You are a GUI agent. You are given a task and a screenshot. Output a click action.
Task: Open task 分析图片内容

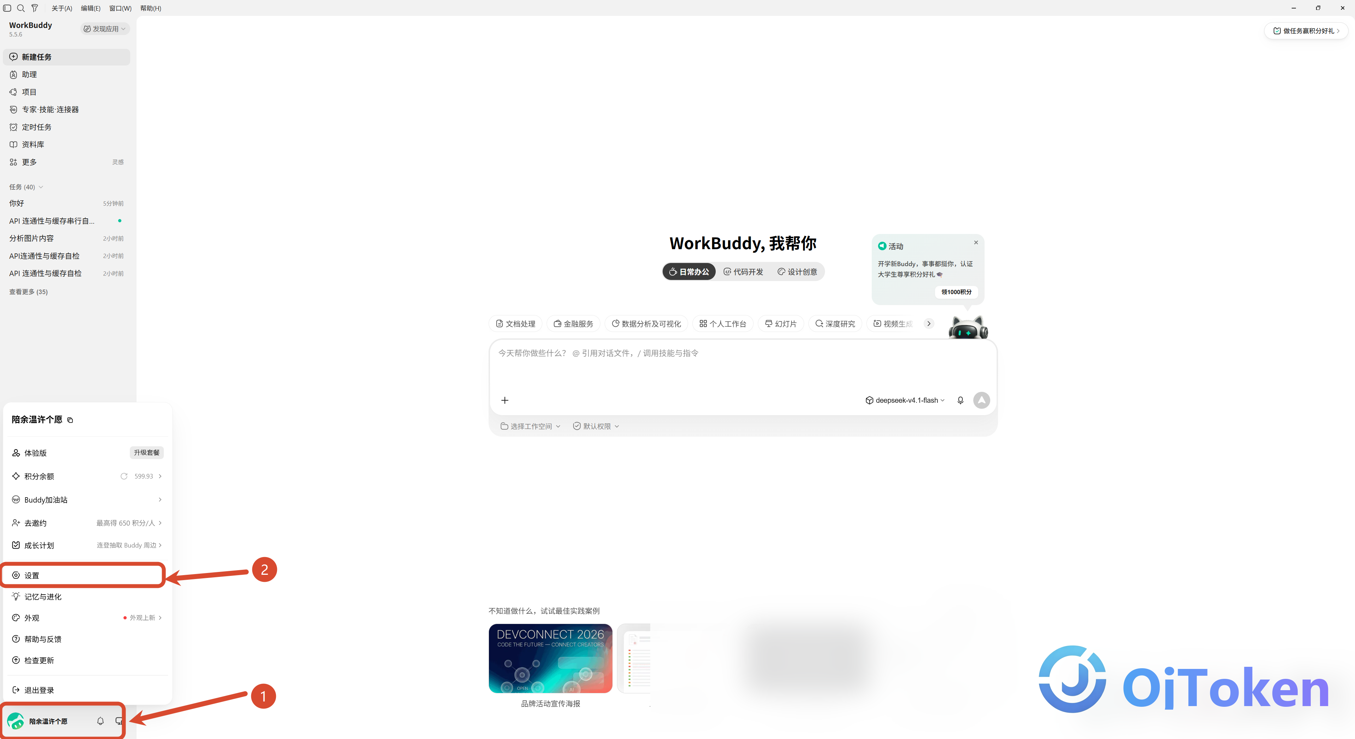coord(66,239)
